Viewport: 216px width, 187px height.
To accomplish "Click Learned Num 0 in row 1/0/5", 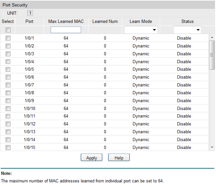I will pyautogui.click(x=105, y=69).
